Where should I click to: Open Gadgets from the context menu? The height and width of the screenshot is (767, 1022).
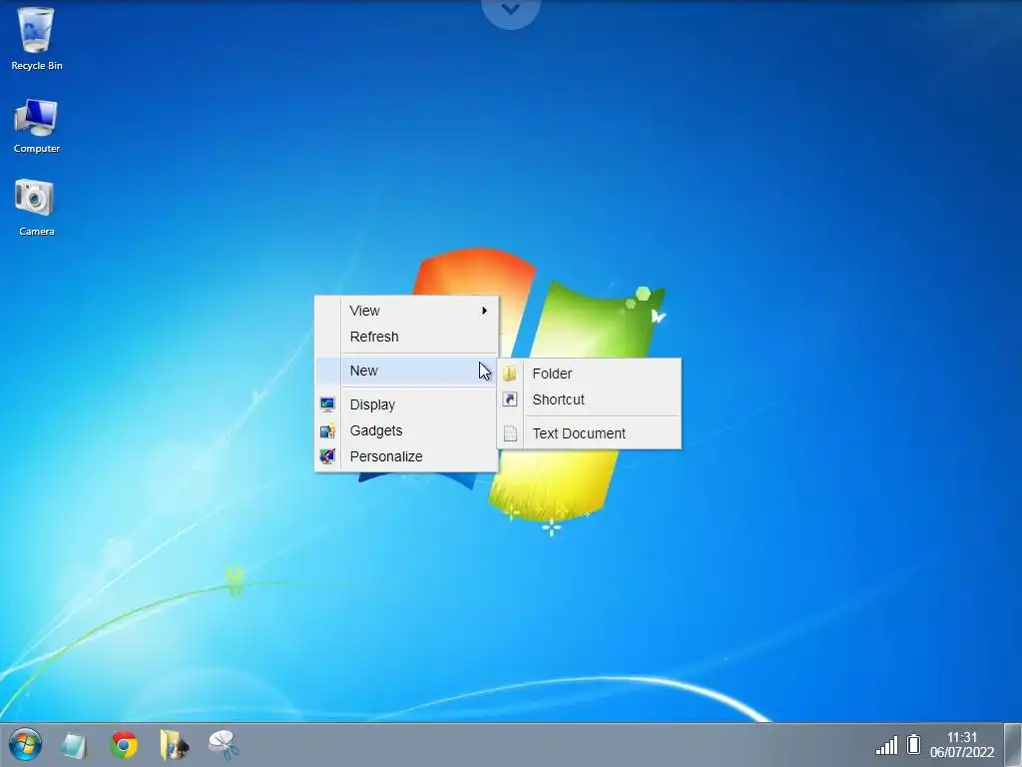pyautogui.click(x=406, y=430)
